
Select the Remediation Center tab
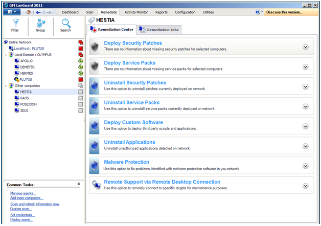[x=111, y=30]
